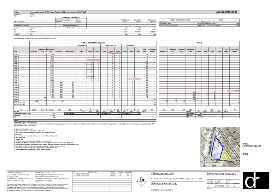Image resolution: width=276 pixels, height=195 pixels.
Task: Click the Hotel Rooms column header
Action: pyautogui.click(x=70, y=51)
